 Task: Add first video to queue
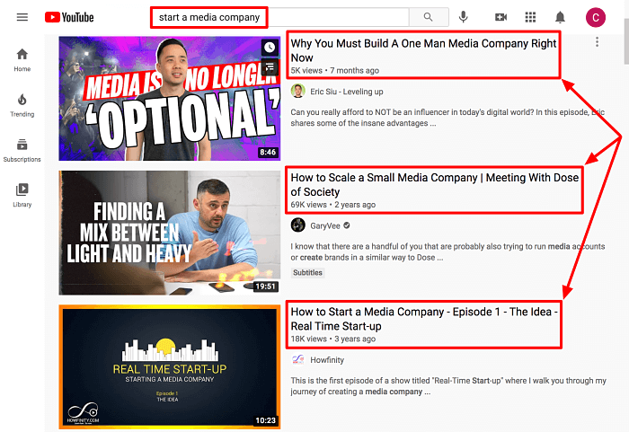pyautogui.click(x=270, y=67)
